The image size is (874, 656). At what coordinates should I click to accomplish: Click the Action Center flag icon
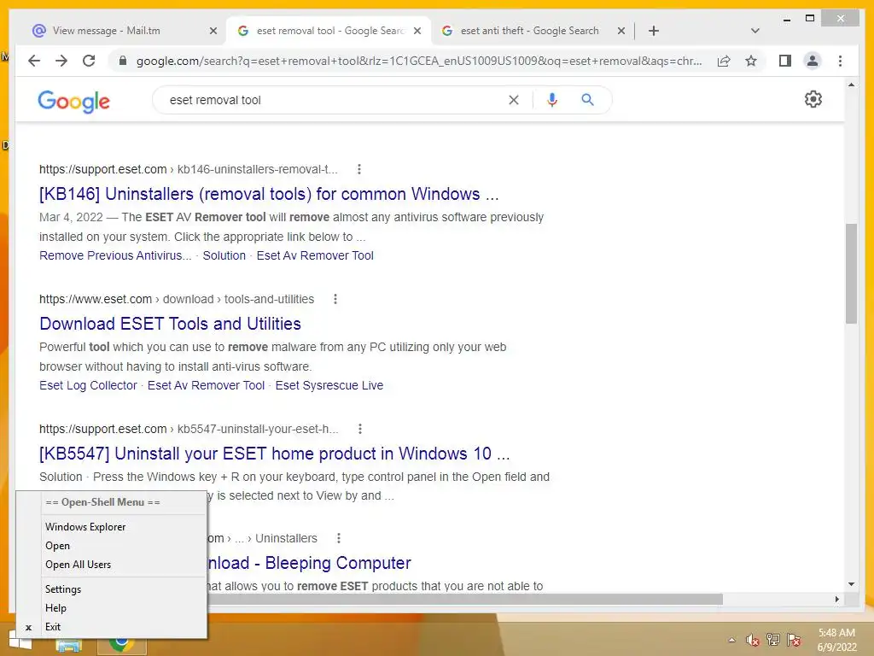point(794,641)
